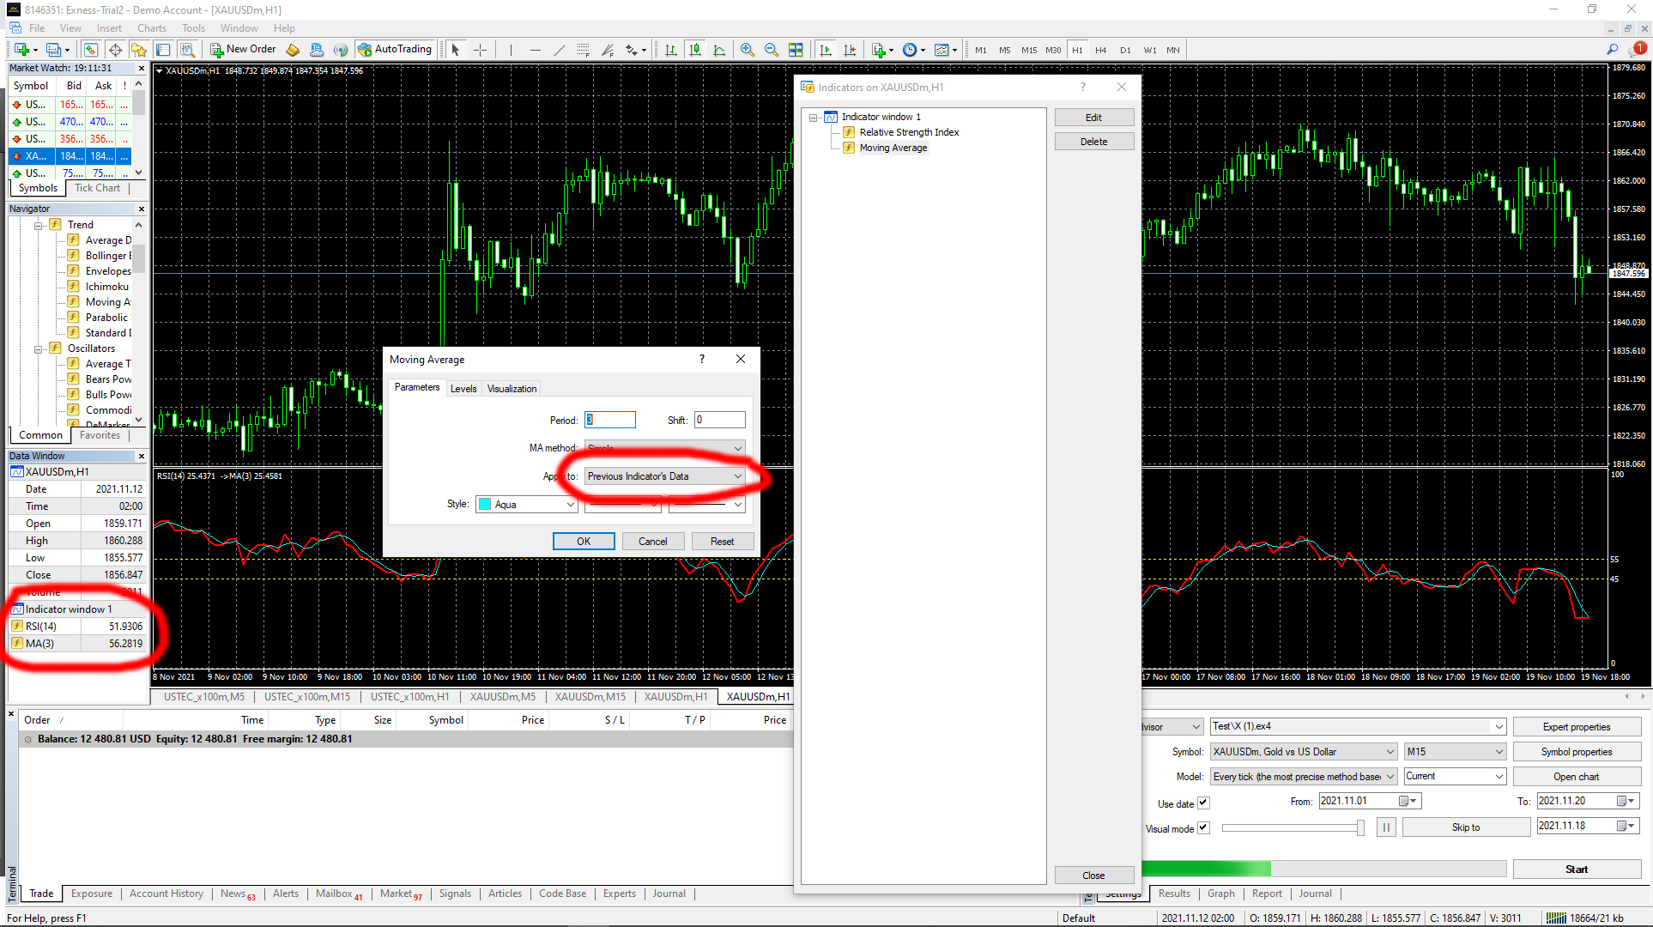The image size is (1653, 927).
Task: Click the search magnifier icon at top right
Action: [x=1613, y=50]
